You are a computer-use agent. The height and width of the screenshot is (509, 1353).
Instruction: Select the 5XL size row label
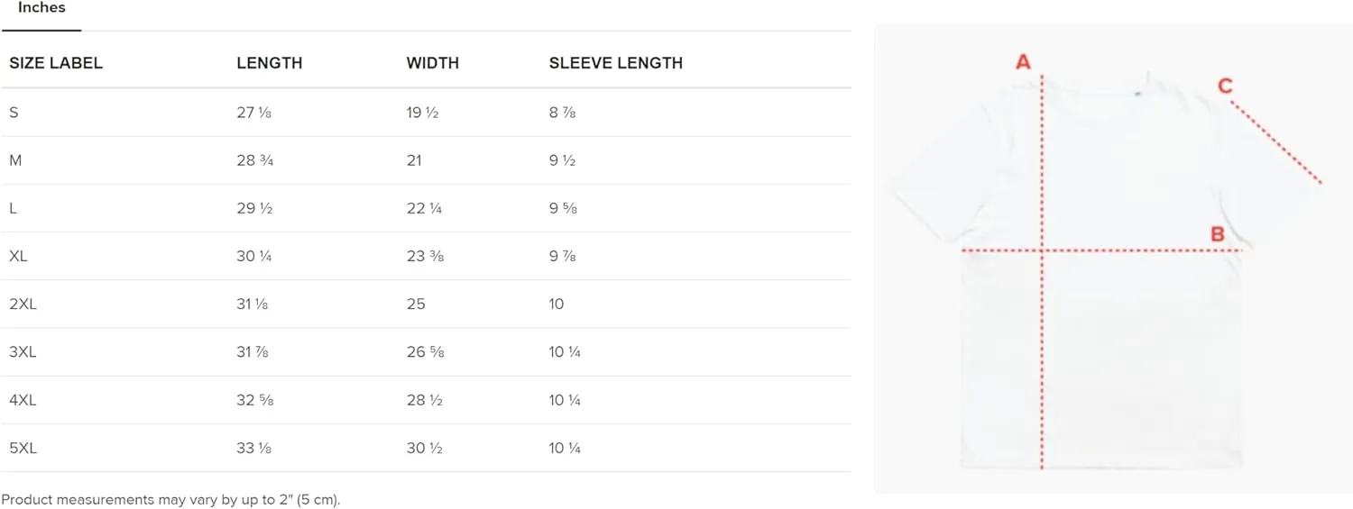click(x=23, y=448)
